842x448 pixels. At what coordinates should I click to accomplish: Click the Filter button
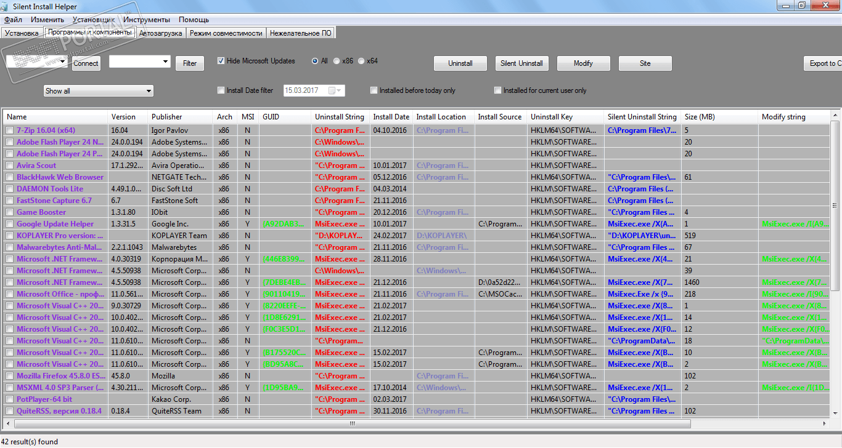pyautogui.click(x=190, y=63)
